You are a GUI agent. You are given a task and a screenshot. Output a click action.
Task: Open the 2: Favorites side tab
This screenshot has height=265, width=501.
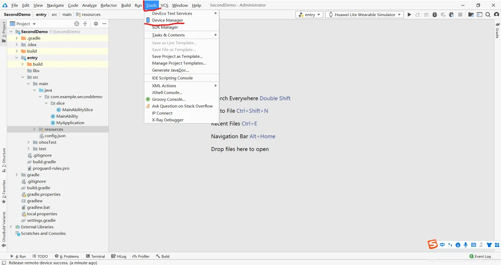tap(4, 191)
